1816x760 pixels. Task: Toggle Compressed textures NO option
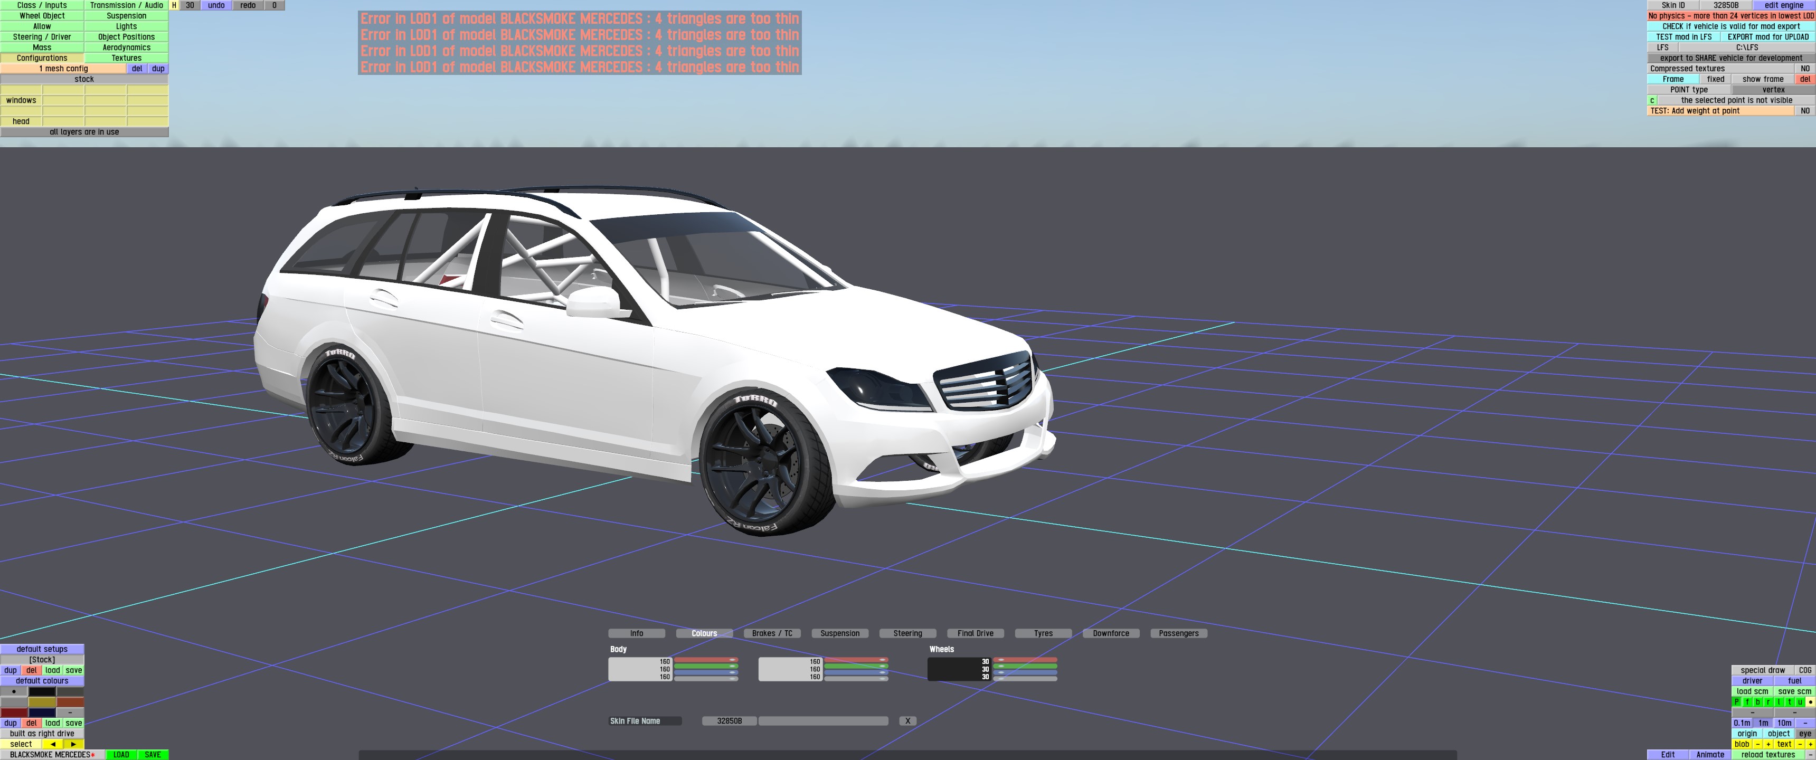tap(1805, 69)
